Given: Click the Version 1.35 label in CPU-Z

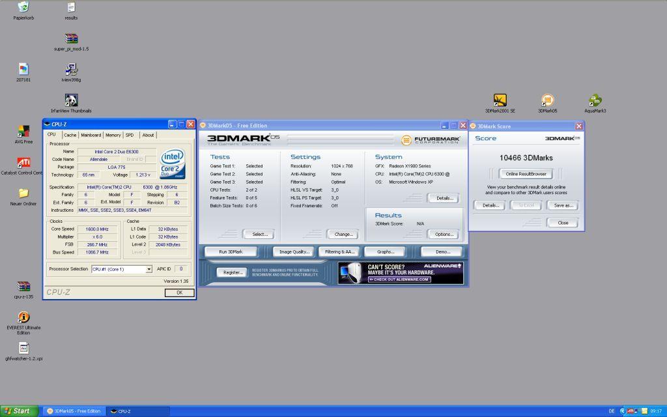Looking at the screenshot, I should [x=176, y=281].
